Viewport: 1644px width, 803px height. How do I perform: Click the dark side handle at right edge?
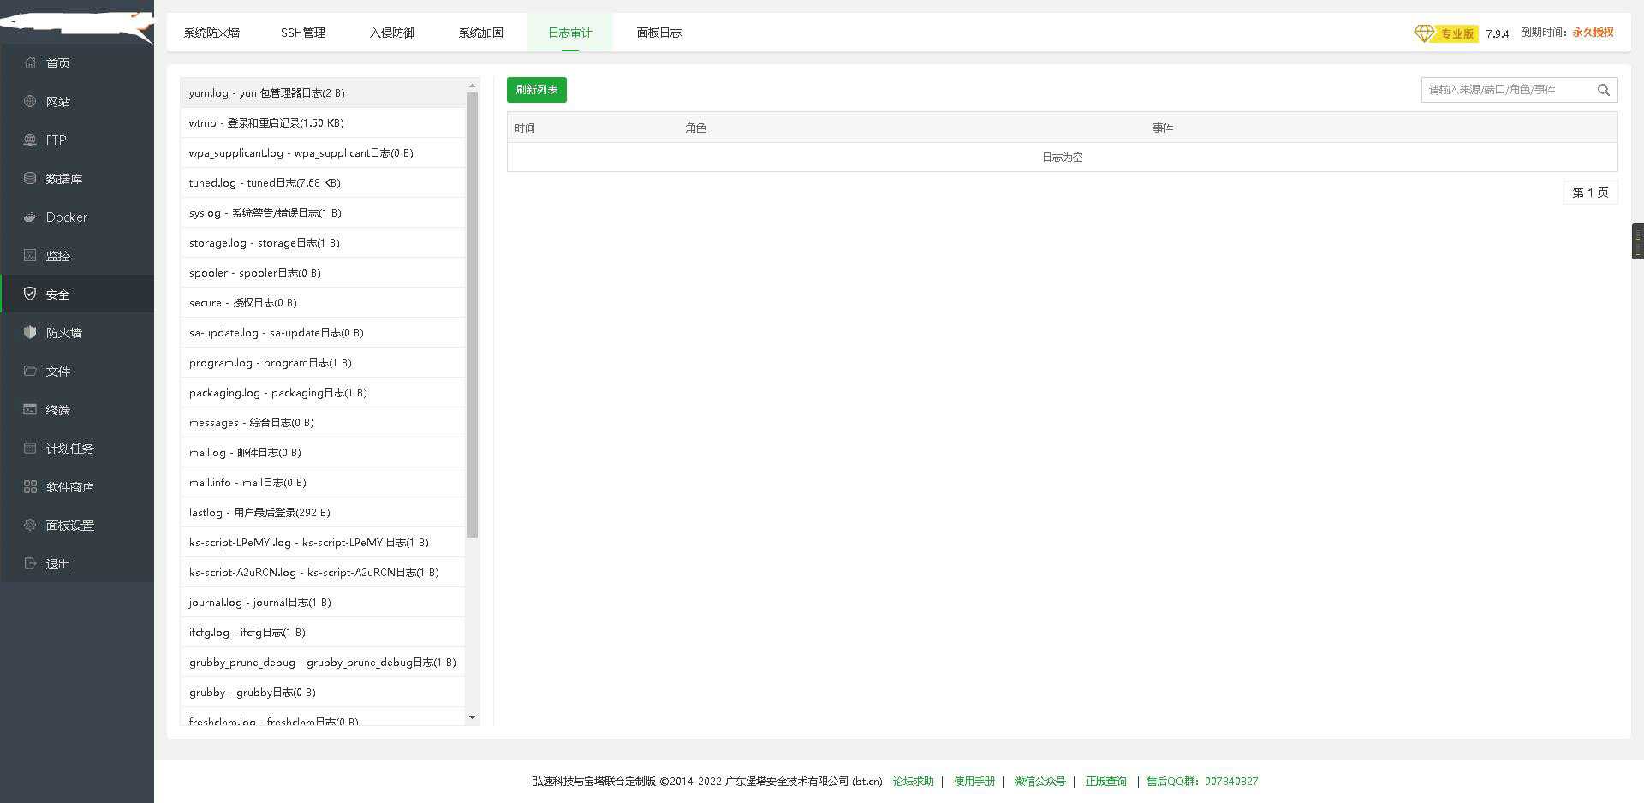tap(1638, 241)
